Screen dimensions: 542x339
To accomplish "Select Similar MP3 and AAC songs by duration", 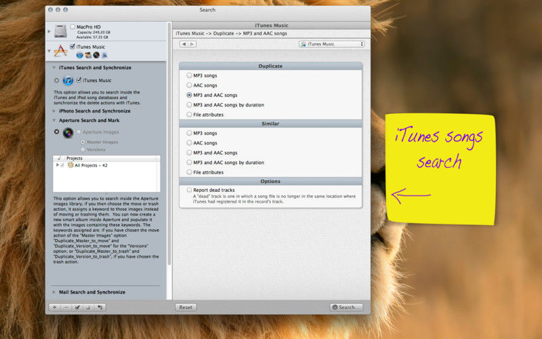I will (189, 162).
